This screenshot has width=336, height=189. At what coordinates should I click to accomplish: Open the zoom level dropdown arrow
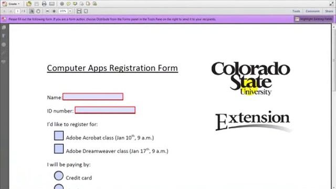[70, 11]
